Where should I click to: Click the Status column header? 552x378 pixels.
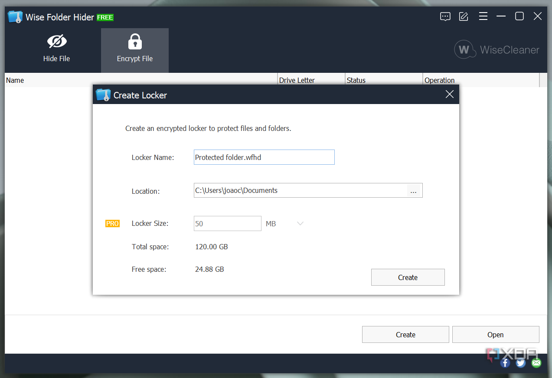tap(384, 80)
